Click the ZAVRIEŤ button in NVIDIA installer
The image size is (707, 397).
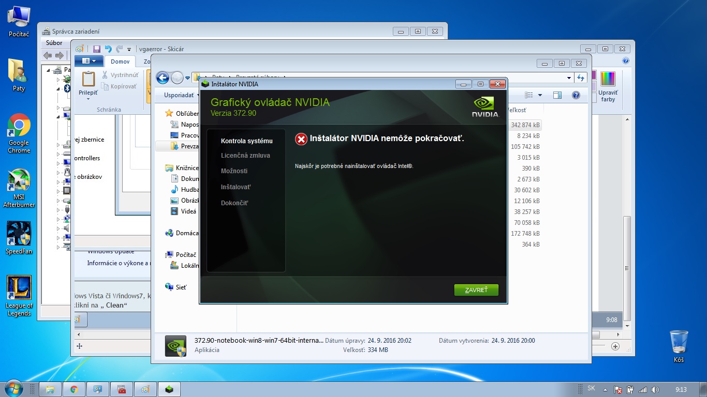476,290
